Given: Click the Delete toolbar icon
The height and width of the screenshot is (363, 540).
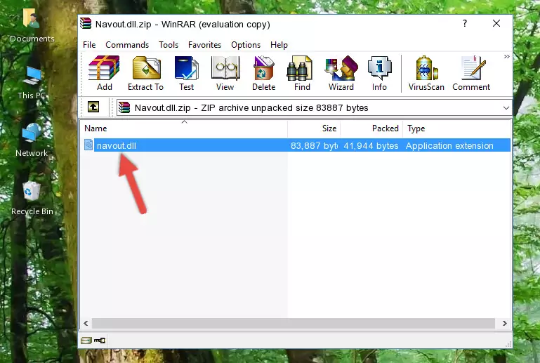Looking at the screenshot, I should 263,73.
